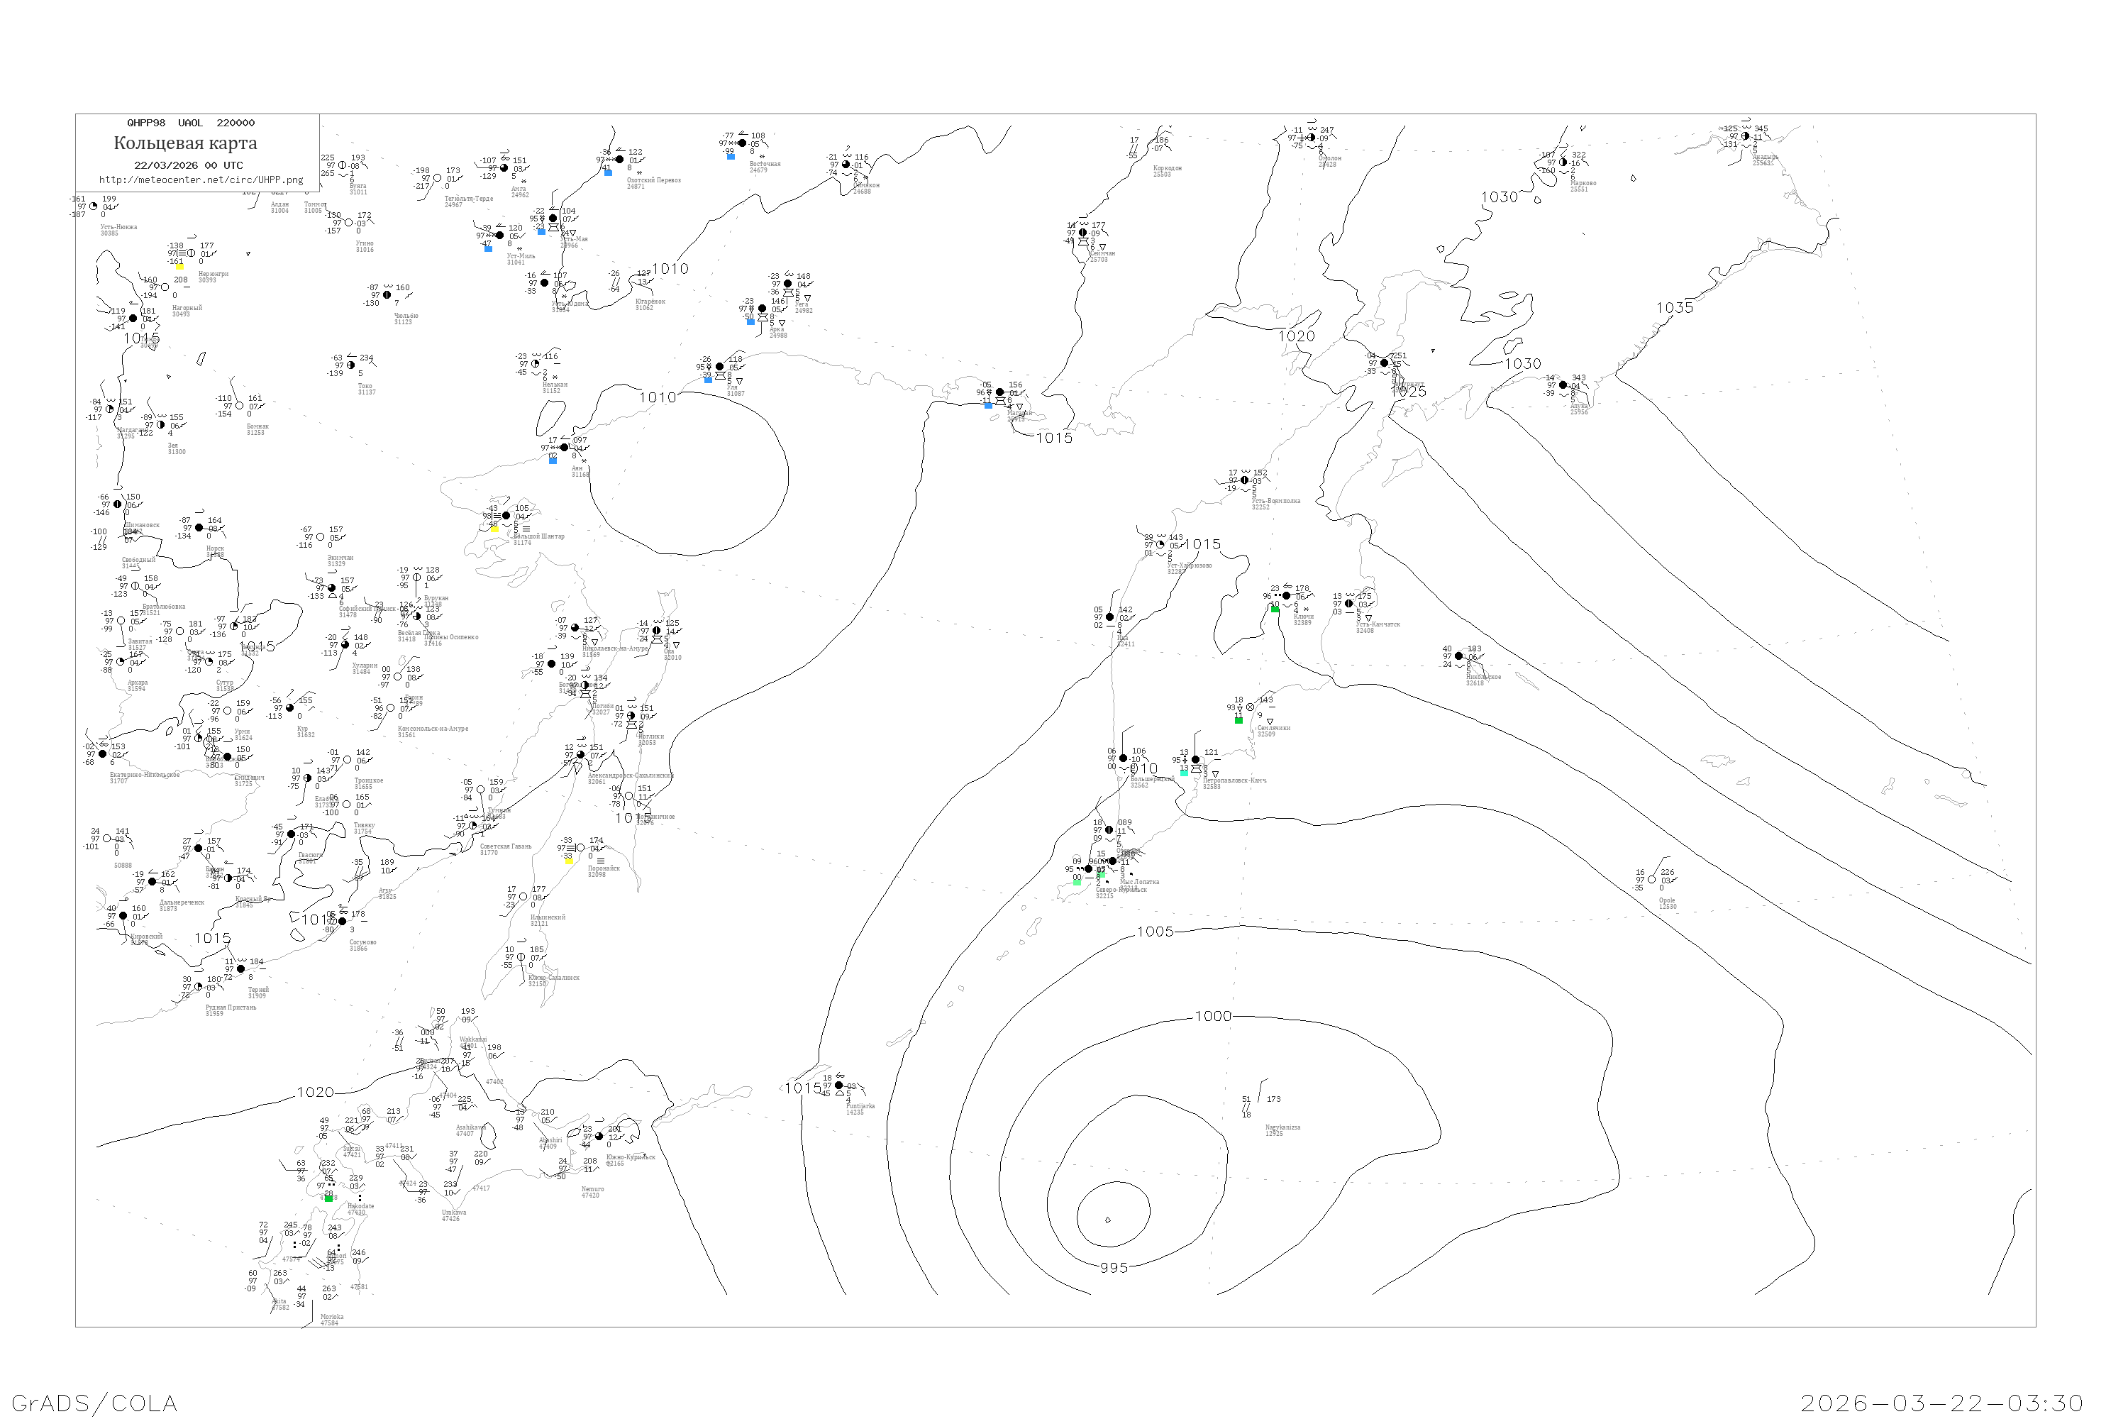2128x1419 pixels.
Task: Click the 2026-03-22-03:30 timestamp
Action: coord(1941,1403)
